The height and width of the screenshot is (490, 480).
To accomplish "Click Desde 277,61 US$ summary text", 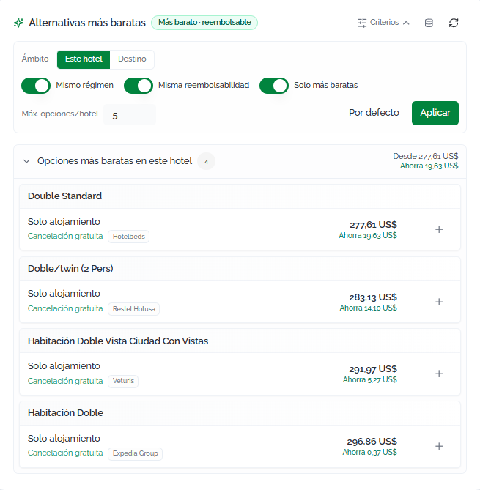I will (x=426, y=156).
